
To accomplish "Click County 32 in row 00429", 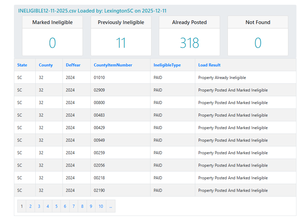I will tap(41, 128).
